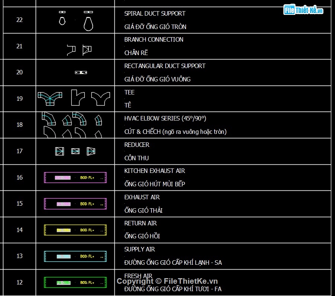
Task: Select the leftmost reducer symbol
Action: click(x=59, y=151)
